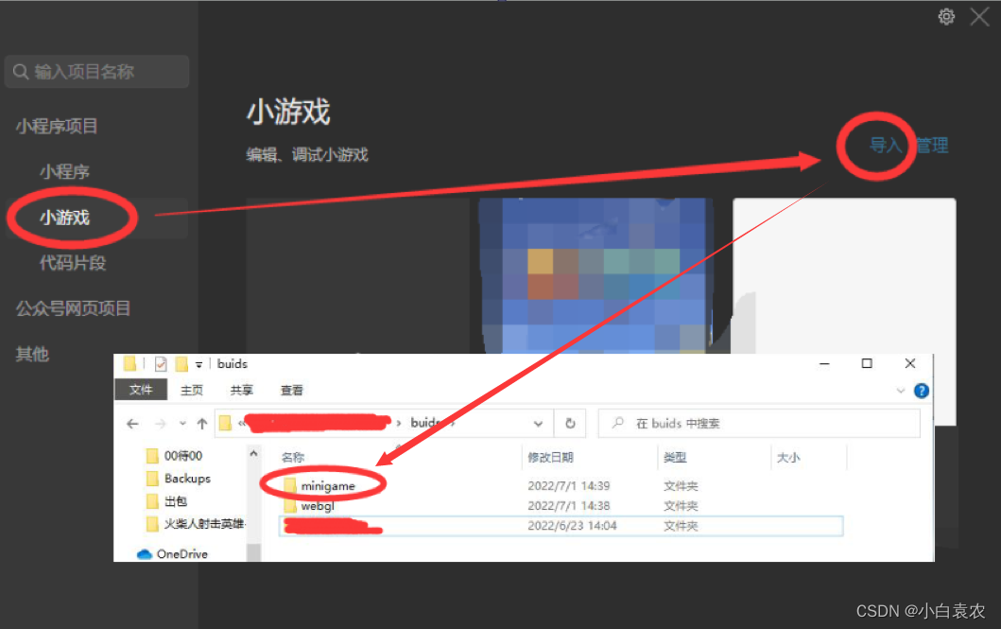Open the 共享 ribbon tab
Viewport: 1001px width, 629px height.
(x=241, y=391)
